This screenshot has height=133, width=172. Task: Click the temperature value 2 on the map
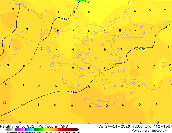[x=104, y=12]
